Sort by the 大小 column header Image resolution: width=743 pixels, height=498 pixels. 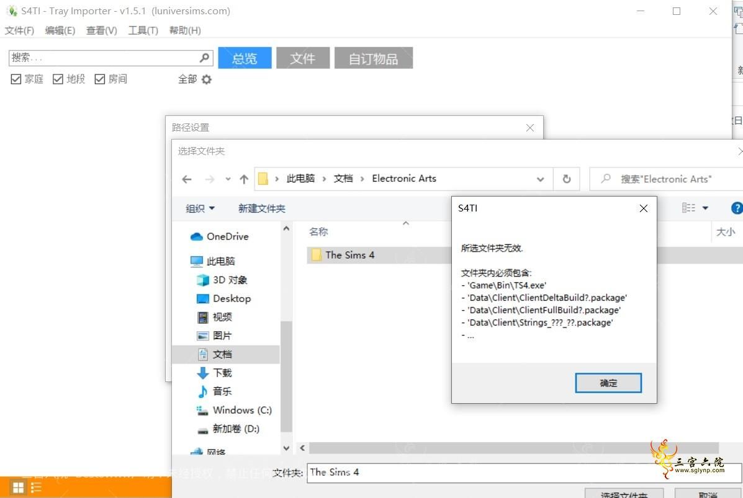726,231
